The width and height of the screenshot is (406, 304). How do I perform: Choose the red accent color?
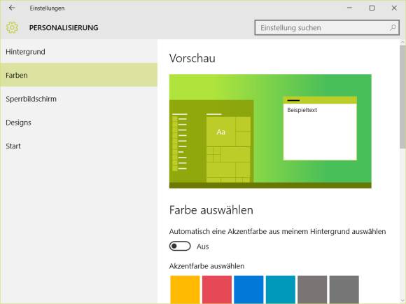(217, 289)
